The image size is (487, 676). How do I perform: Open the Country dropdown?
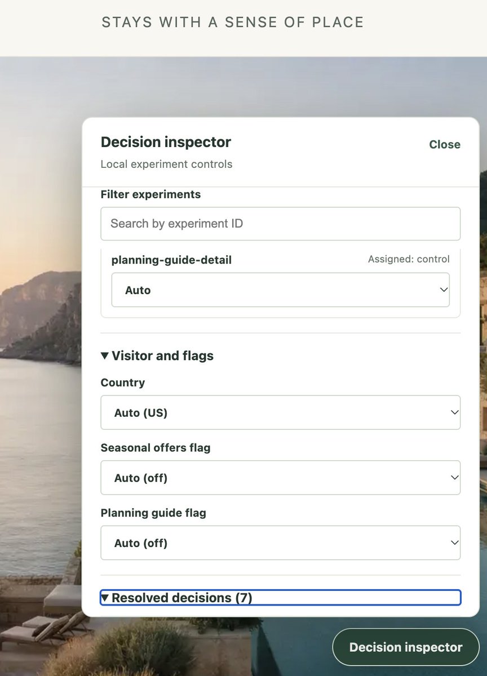pyautogui.click(x=280, y=412)
